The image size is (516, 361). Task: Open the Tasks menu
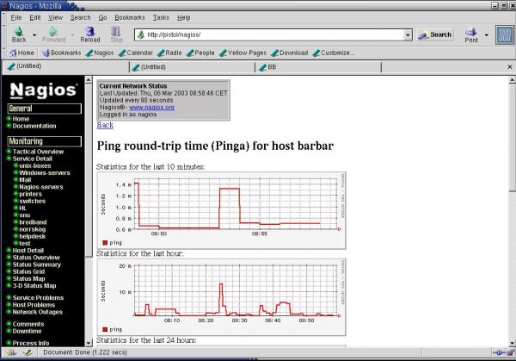[161, 17]
